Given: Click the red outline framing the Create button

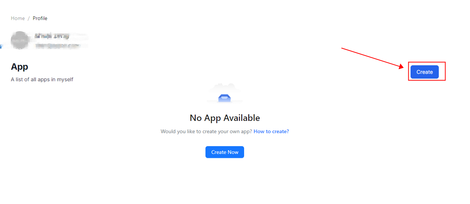Looking at the screenshot, I should tap(427, 71).
